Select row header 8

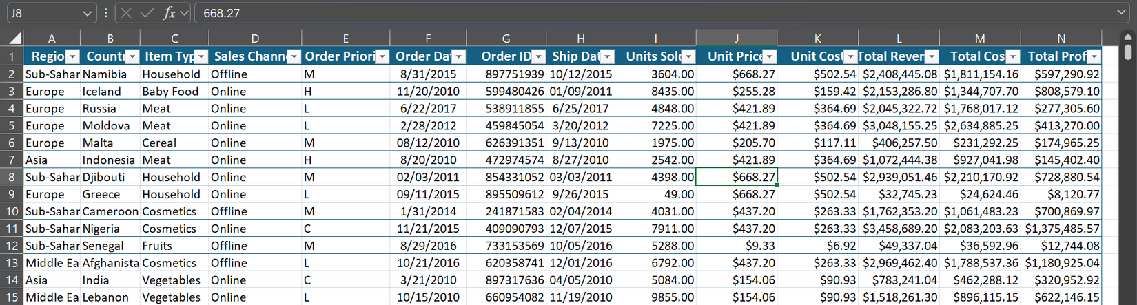coord(12,177)
